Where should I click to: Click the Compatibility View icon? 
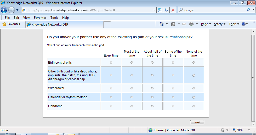(160, 10)
